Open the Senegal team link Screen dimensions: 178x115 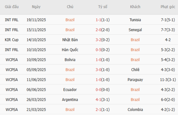pos(135,30)
